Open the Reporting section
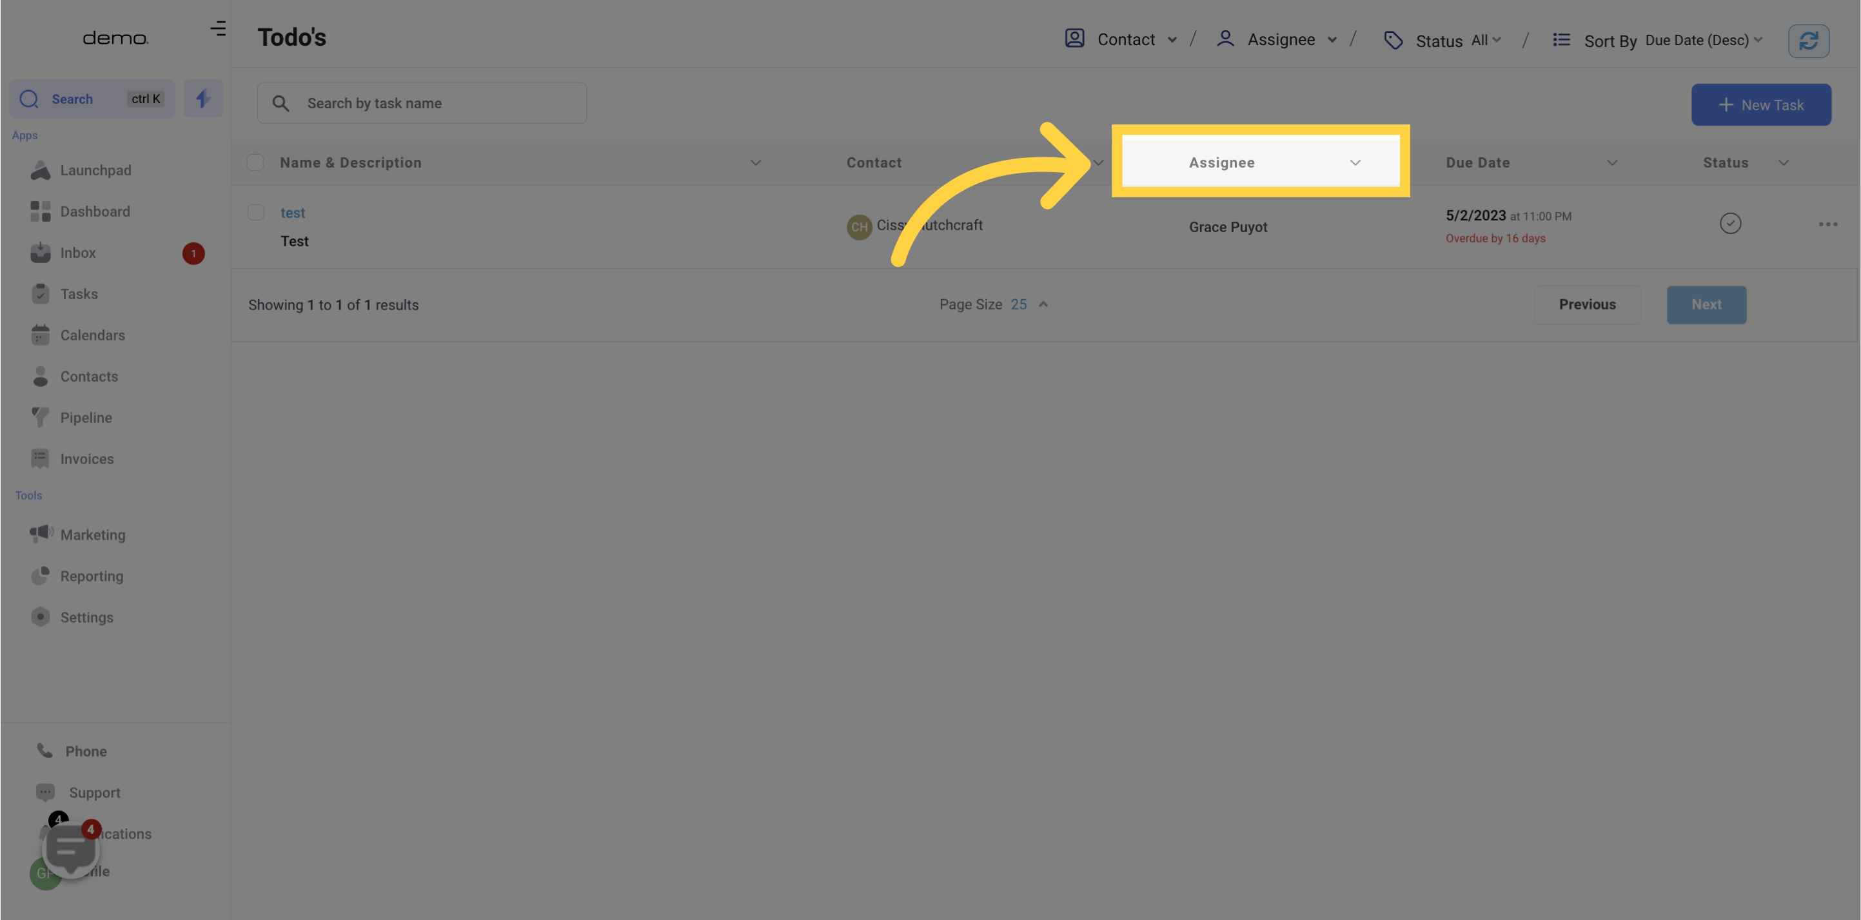 (92, 576)
